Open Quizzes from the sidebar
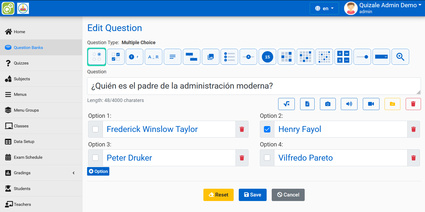Screen dimensions: 425x212 click(21, 63)
